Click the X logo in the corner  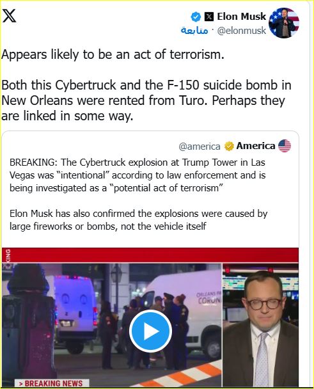point(9,16)
